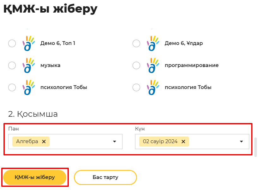The height and width of the screenshot is (190, 261).
Task: Click the hand logo beside музыка
Action: (29, 65)
